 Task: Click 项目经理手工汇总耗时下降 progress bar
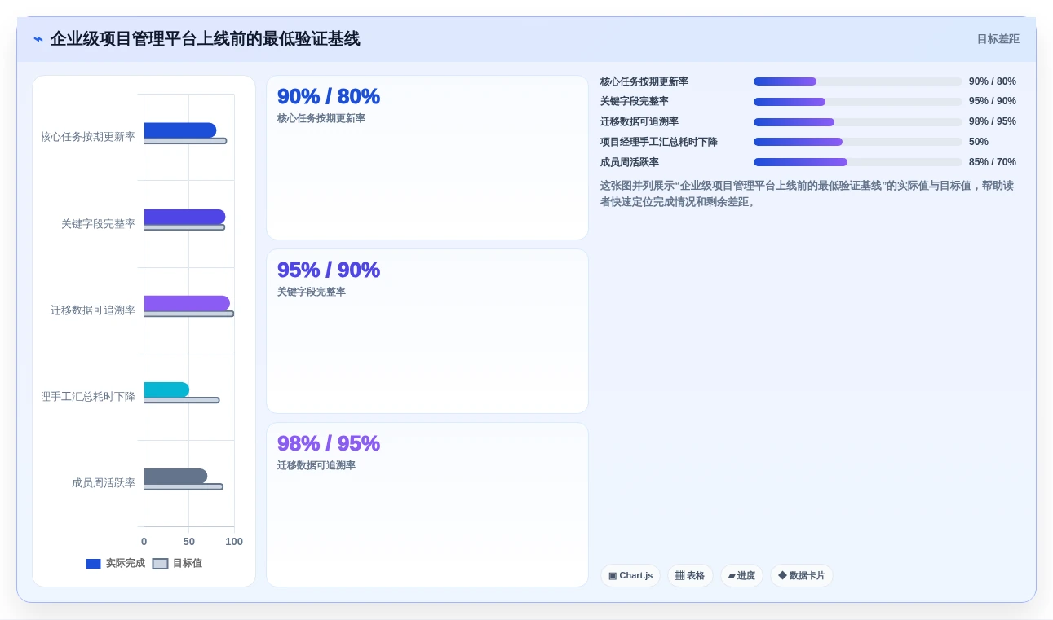point(858,142)
